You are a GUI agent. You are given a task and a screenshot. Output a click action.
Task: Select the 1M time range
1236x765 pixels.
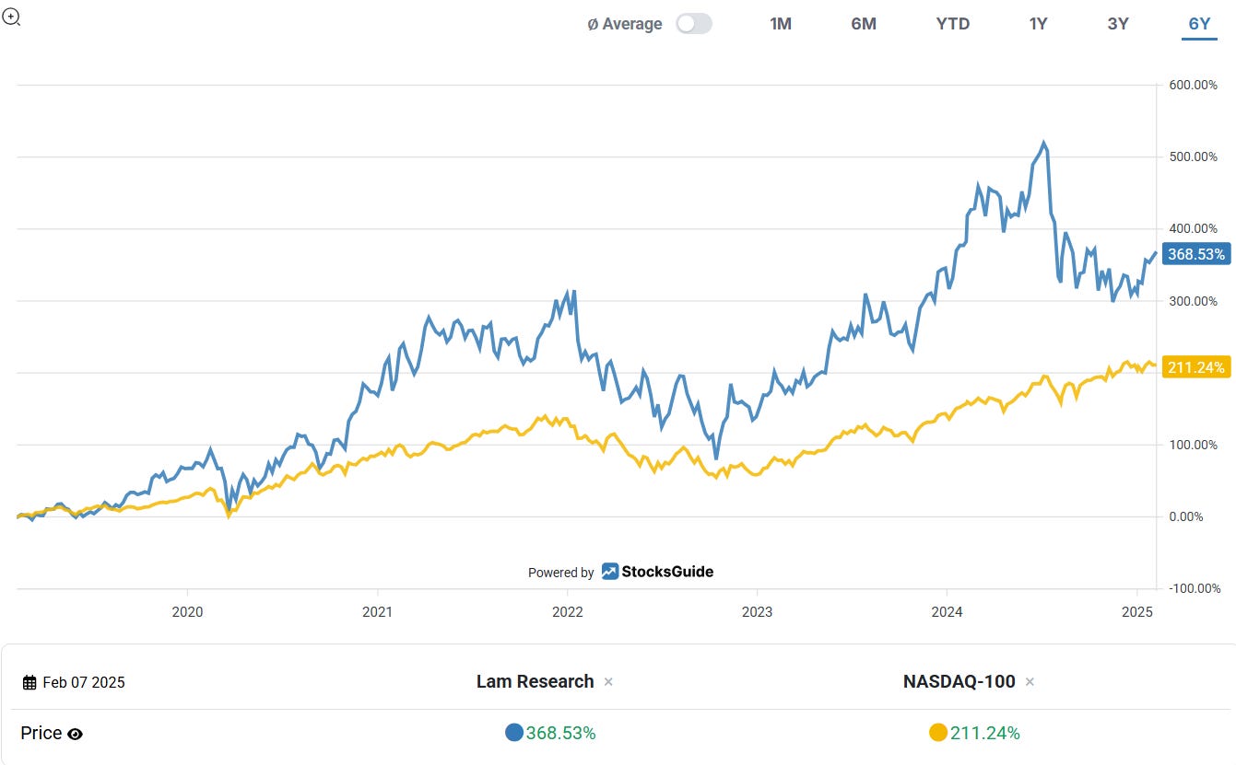[x=781, y=24]
